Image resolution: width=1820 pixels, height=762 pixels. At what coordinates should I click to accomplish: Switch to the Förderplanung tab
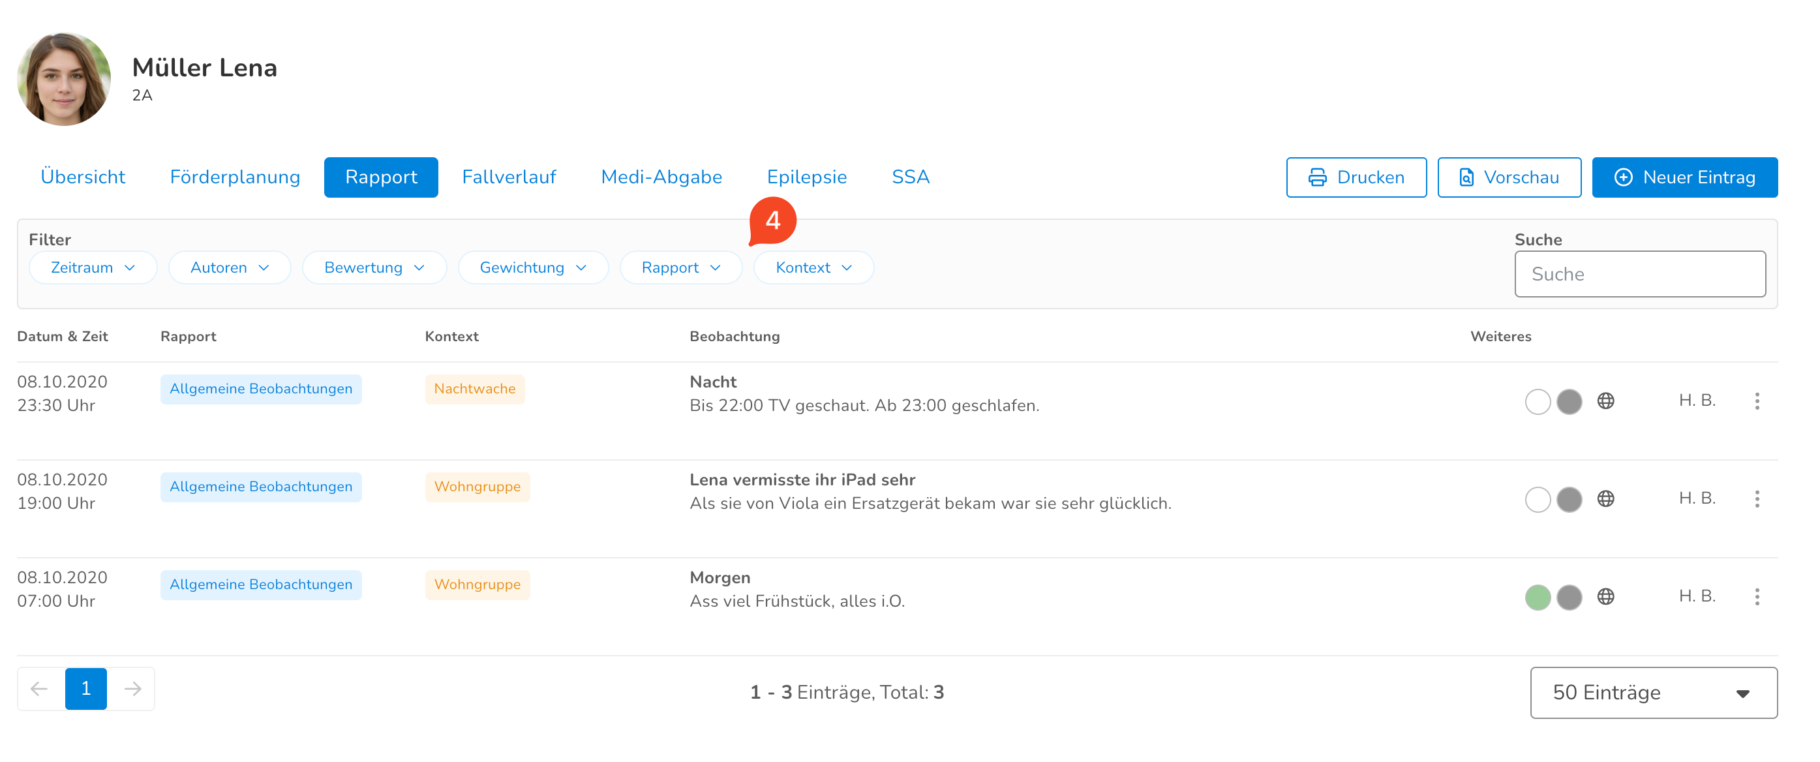(235, 177)
